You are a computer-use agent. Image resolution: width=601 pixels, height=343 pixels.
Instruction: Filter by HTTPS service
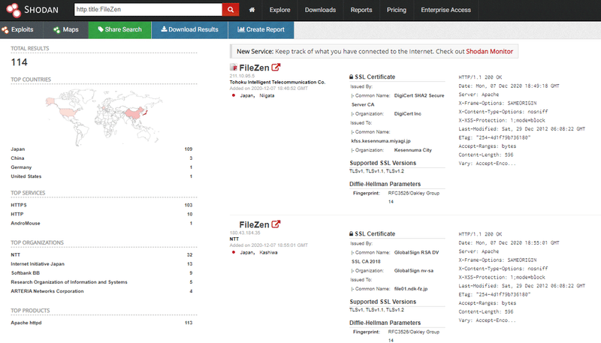point(19,205)
